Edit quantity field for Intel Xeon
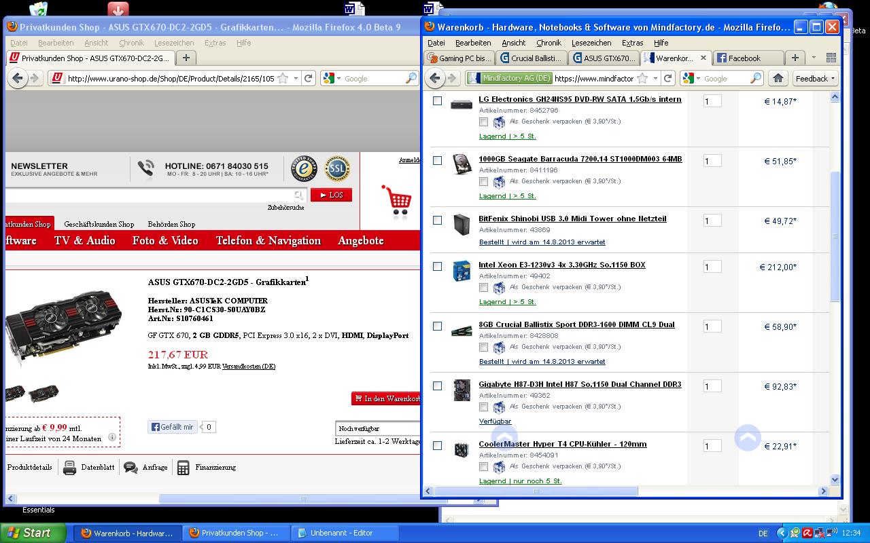 click(712, 267)
